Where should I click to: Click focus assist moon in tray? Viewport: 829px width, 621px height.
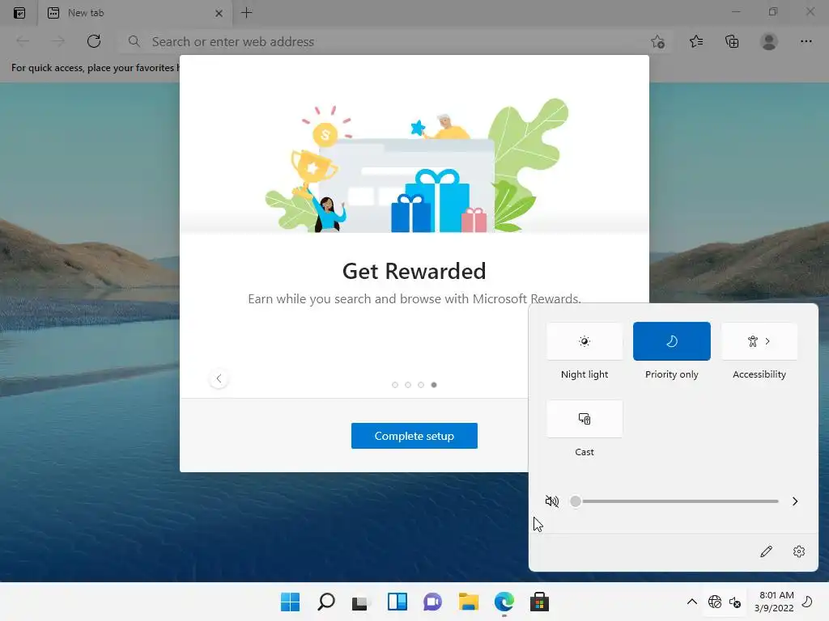[807, 602]
